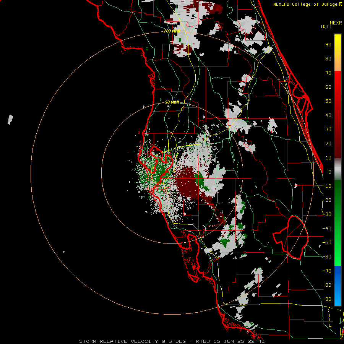Select the -50 legend value
This screenshot has width=344, height=344.
[327, 243]
